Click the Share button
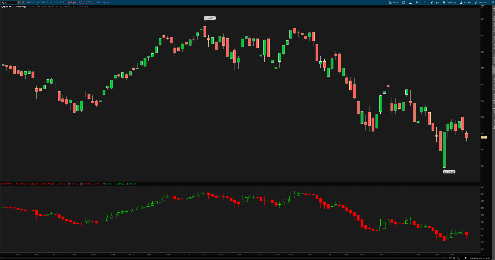Image resolution: width=495 pixels, height=260 pixels. pos(393,2)
